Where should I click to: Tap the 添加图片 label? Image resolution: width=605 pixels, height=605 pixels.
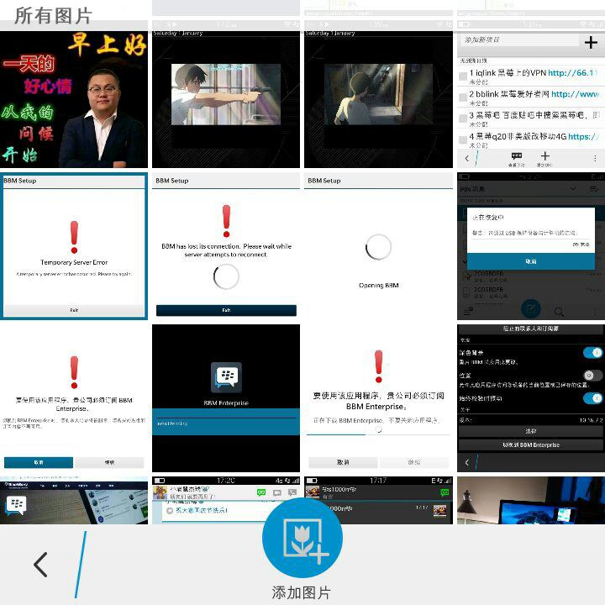tap(302, 592)
